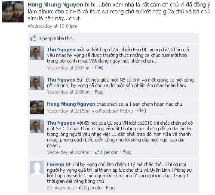Open Thu Nguyen's avatar on 2:08pm comment
Screen dimensions: 215x195
coord(37,83)
